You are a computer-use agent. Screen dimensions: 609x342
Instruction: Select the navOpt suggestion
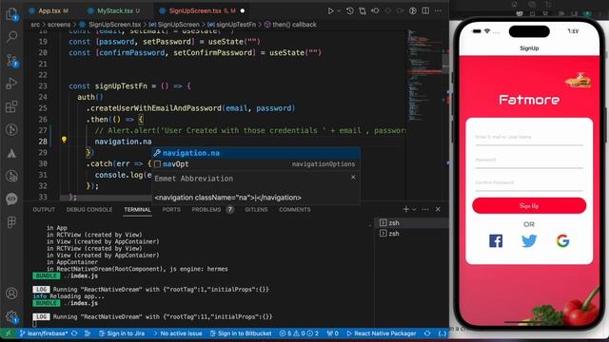click(x=256, y=164)
